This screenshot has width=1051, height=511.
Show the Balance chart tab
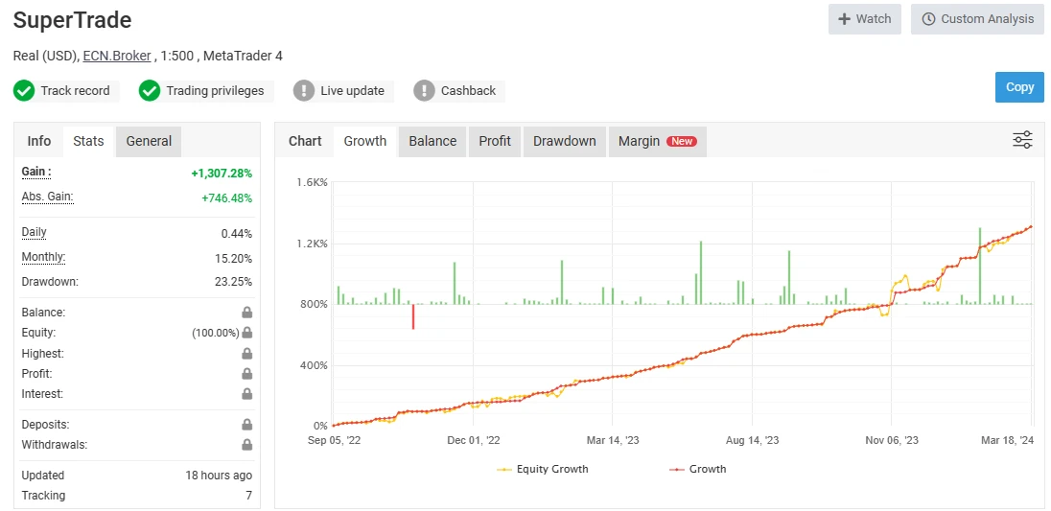(432, 141)
